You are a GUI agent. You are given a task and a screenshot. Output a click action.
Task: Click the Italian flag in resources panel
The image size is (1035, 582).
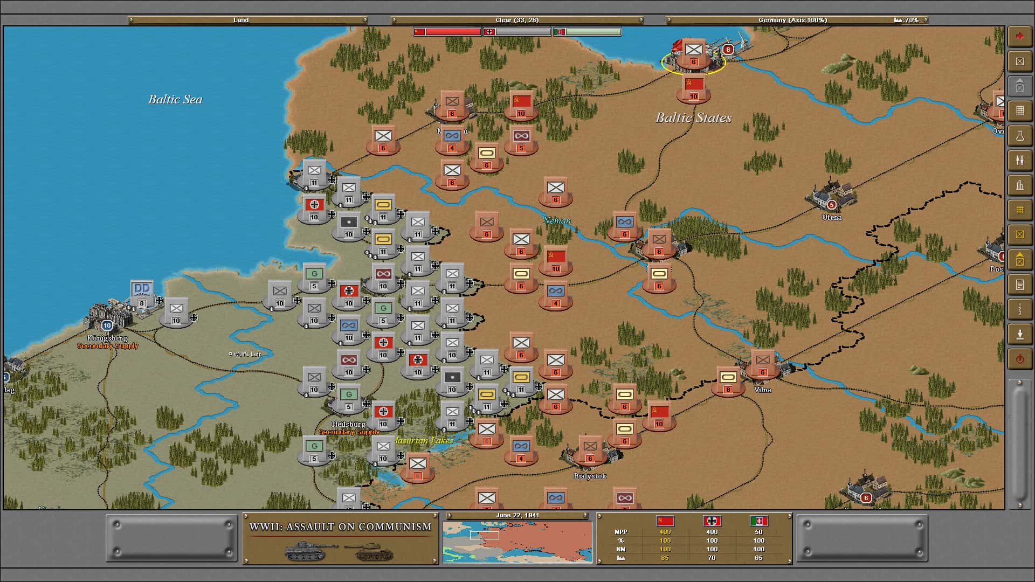click(x=758, y=521)
